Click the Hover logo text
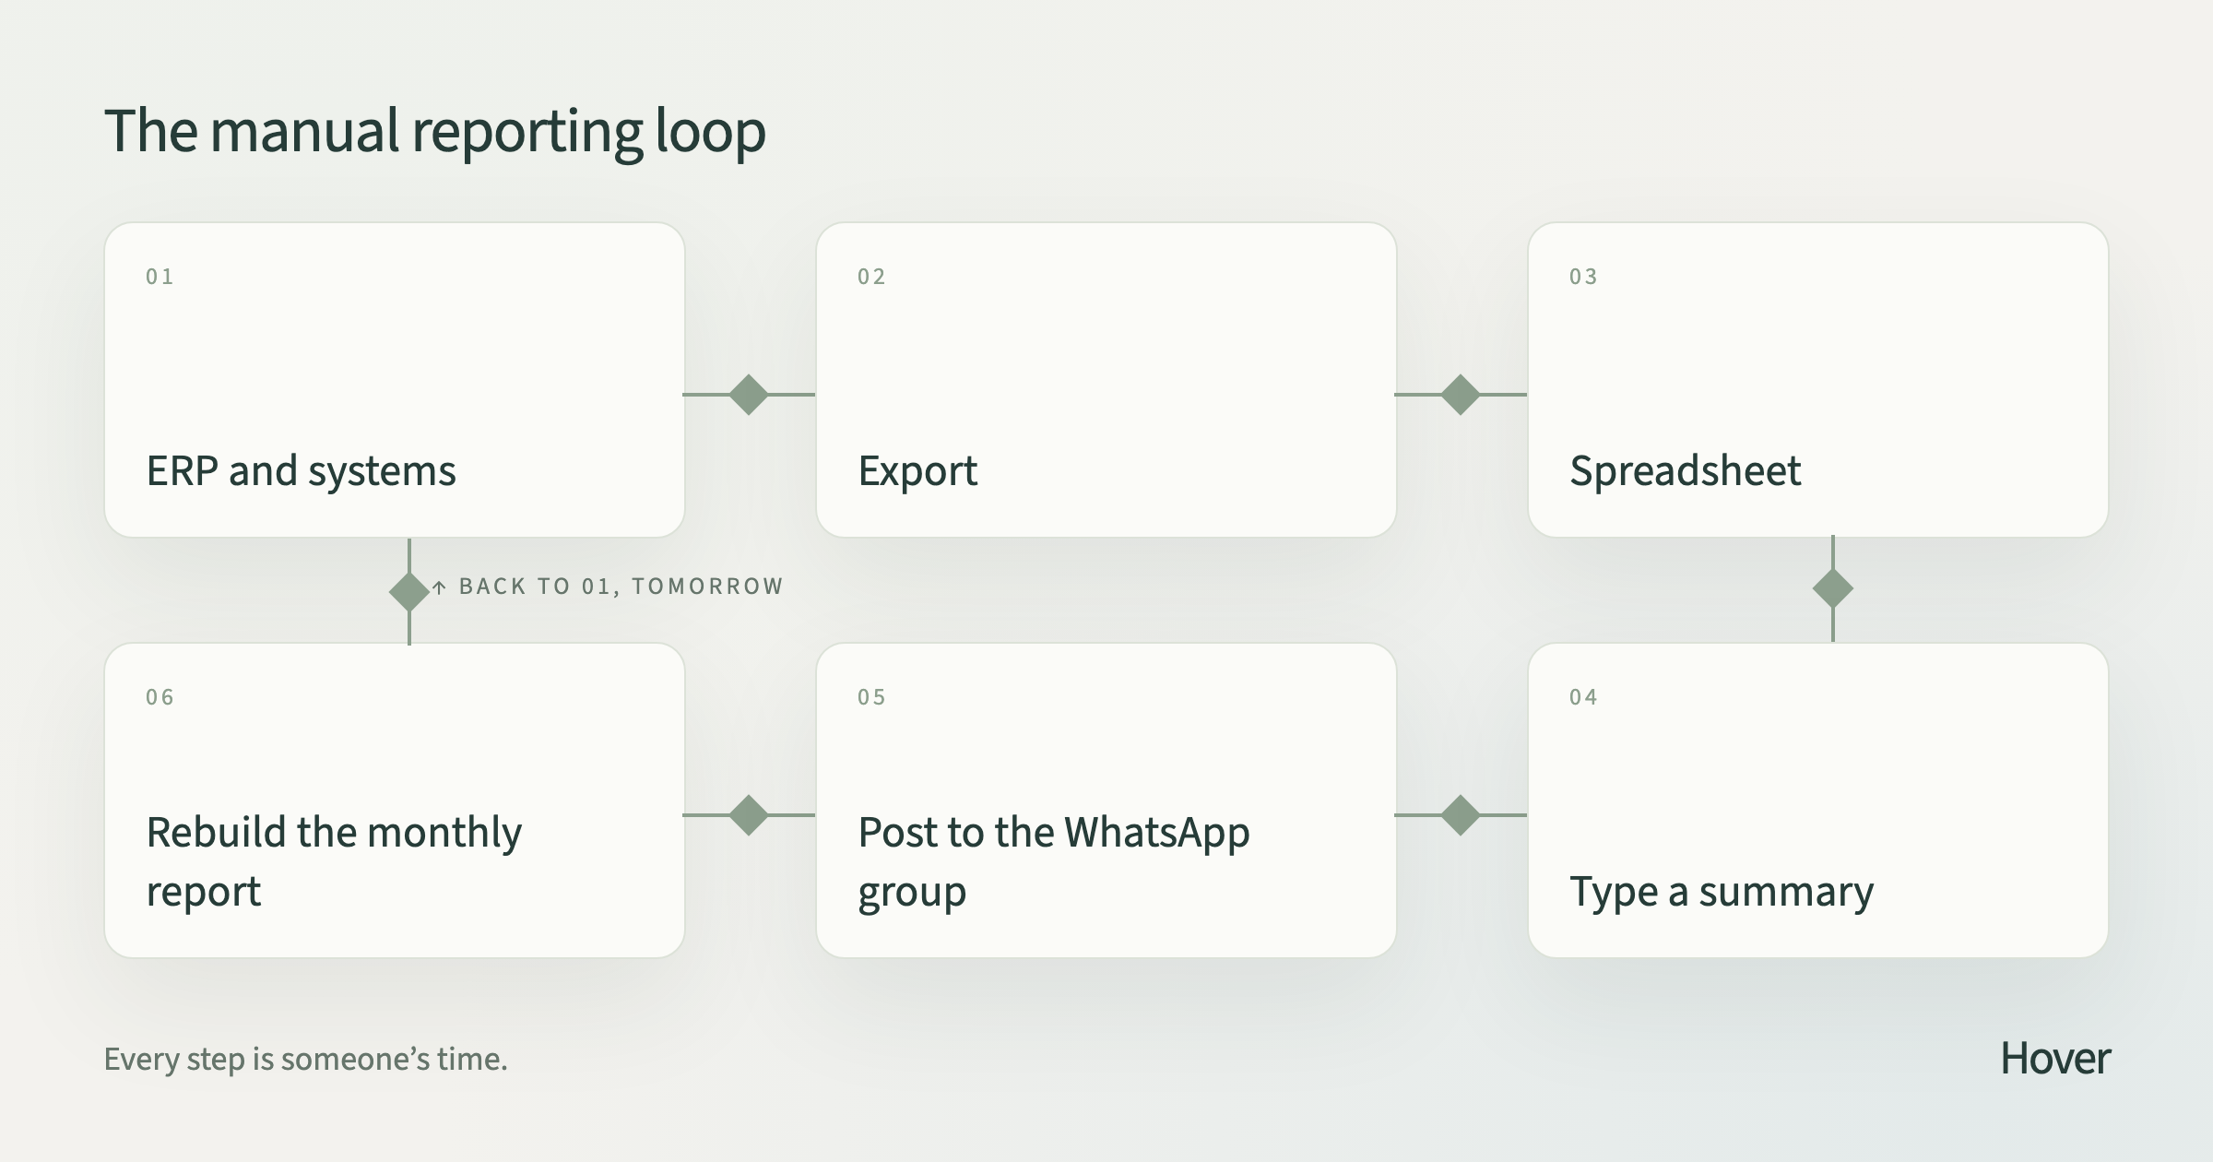Image resolution: width=2213 pixels, height=1162 pixels. [2055, 1059]
